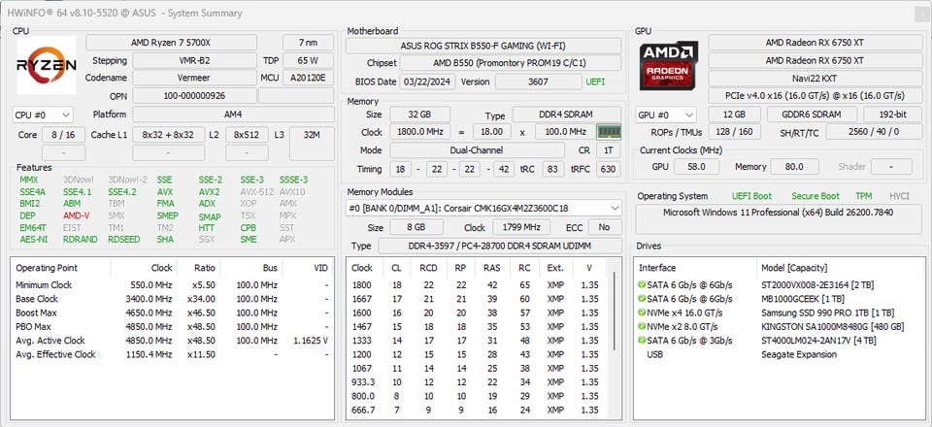Click the CL column header in timings table
This screenshot has height=427, width=932.
point(396,268)
